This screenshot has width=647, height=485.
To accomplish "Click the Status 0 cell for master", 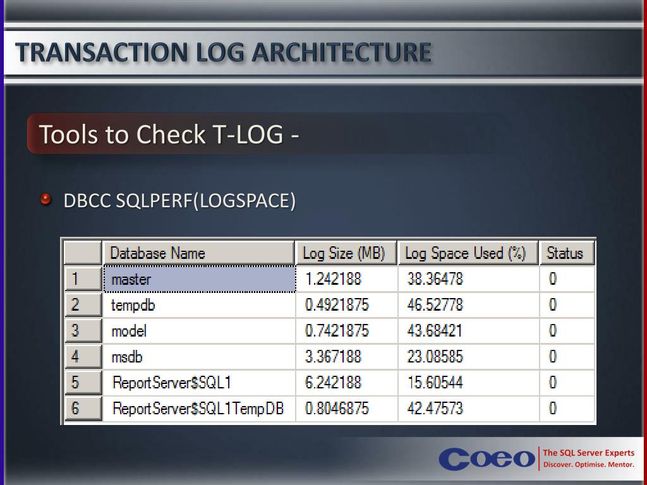I will tap(567, 279).
